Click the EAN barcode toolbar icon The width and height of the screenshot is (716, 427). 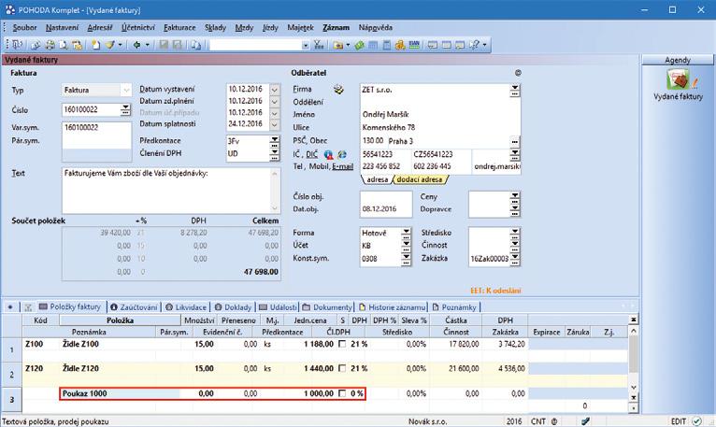(x=414, y=45)
